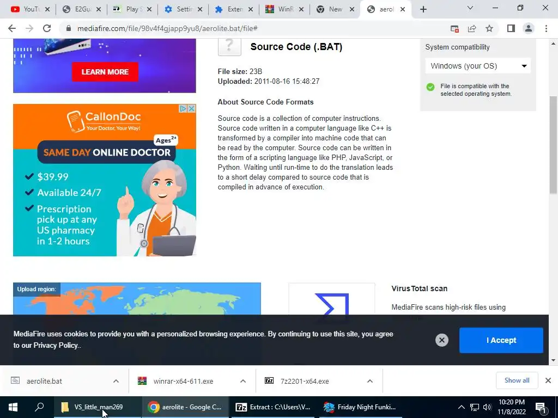Bookmark this page with star
This screenshot has height=418, width=558.
pos(489,28)
